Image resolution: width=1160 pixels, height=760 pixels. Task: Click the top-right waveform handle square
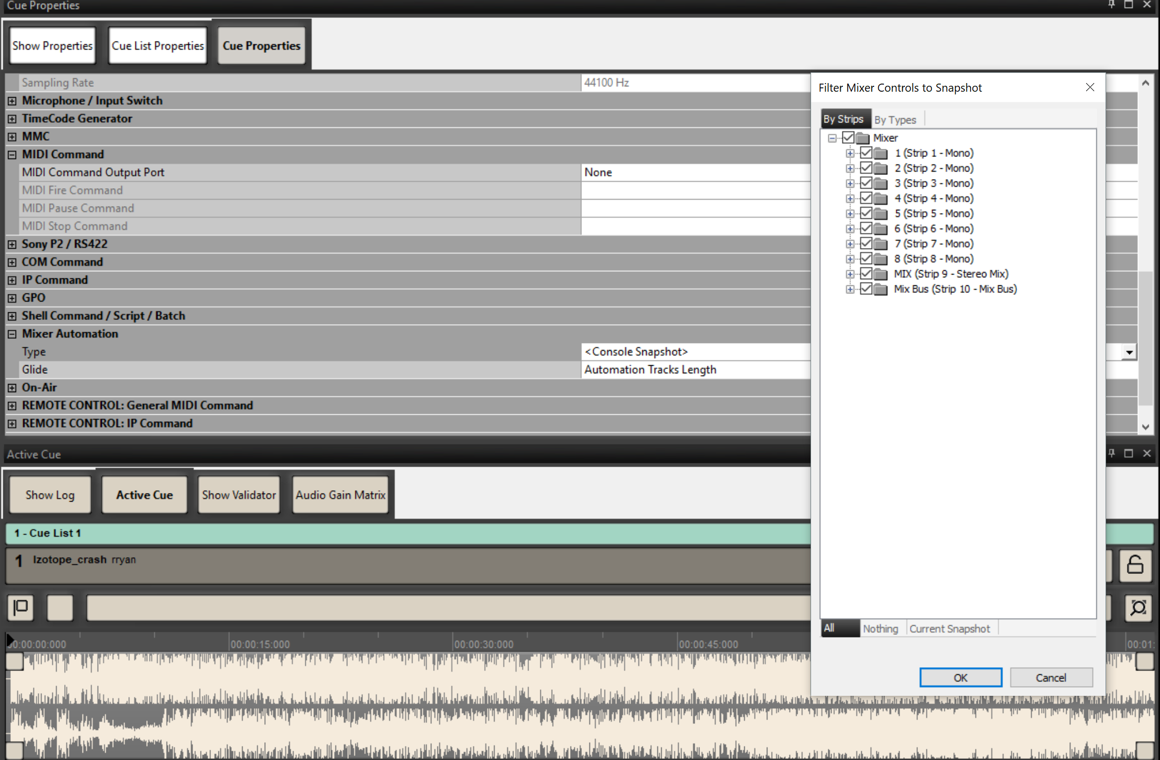point(1144,661)
